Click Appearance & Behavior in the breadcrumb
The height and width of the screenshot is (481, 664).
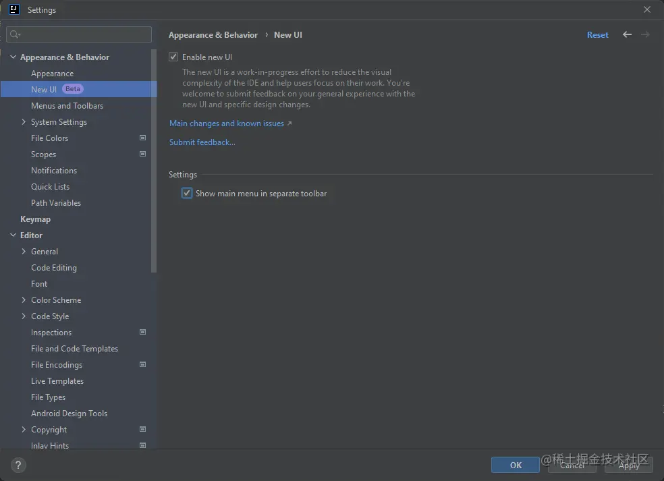click(213, 34)
